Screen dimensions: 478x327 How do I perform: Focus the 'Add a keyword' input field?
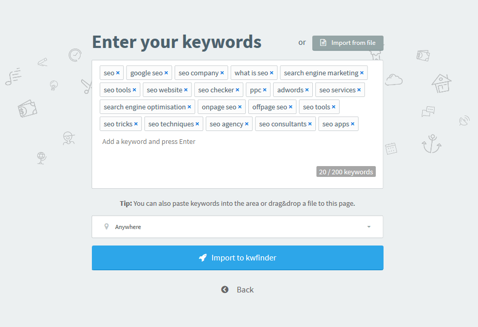[238, 141]
